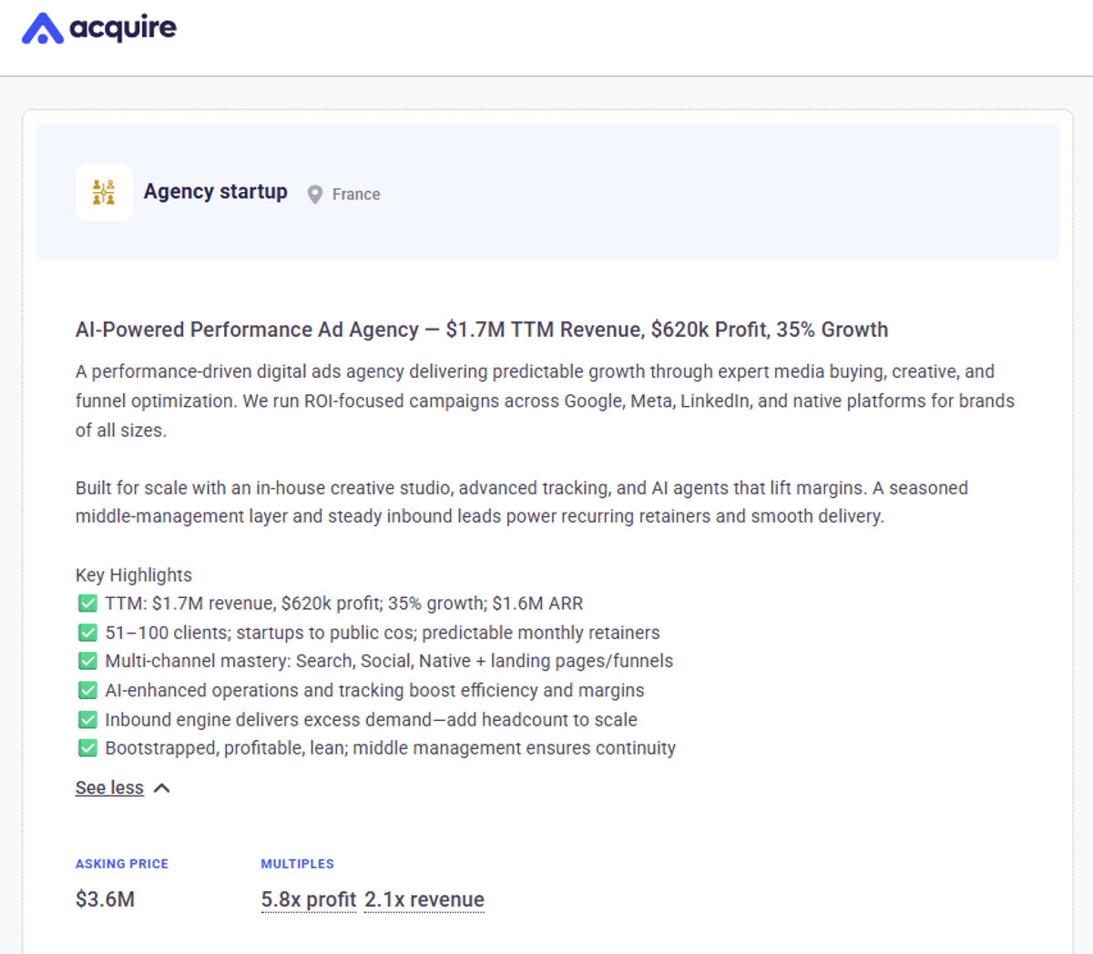Image resolution: width=1093 pixels, height=954 pixels.
Task: Click the listing title about AI-Powered Ad Agency
Action: pyautogui.click(x=481, y=330)
